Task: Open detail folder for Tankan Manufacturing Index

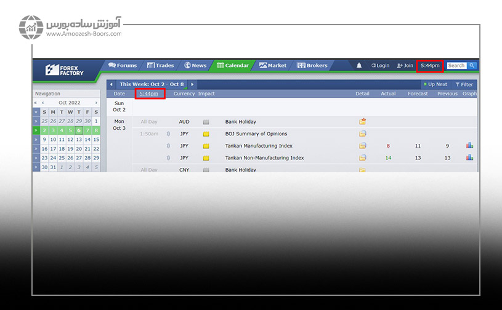Action: pos(363,146)
